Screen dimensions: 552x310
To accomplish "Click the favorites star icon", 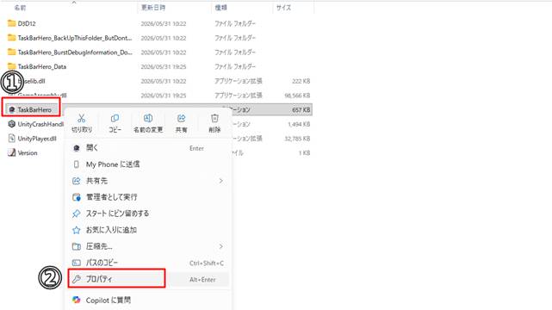I will click(x=77, y=230).
